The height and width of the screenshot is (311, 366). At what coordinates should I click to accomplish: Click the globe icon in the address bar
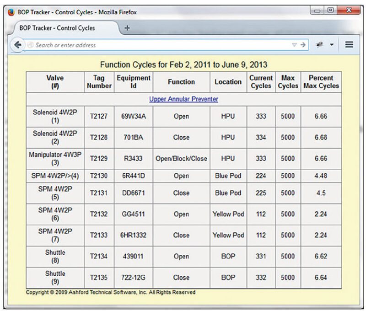[31, 45]
